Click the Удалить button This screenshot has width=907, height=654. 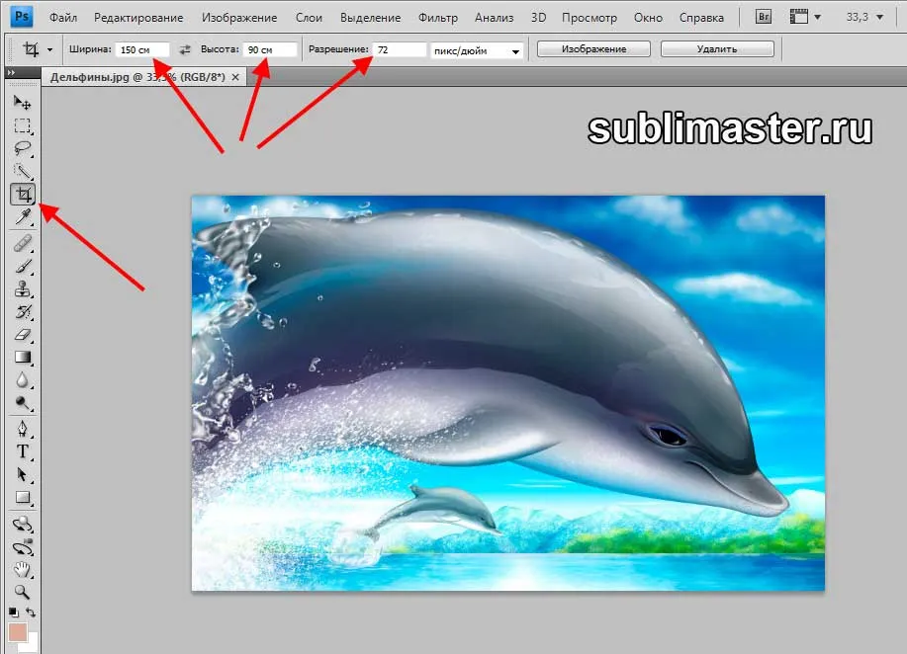click(x=717, y=49)
